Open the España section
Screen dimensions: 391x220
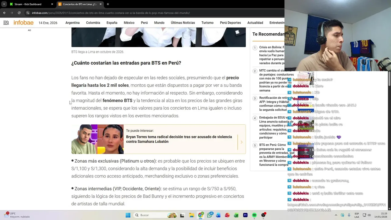point(112,23)
